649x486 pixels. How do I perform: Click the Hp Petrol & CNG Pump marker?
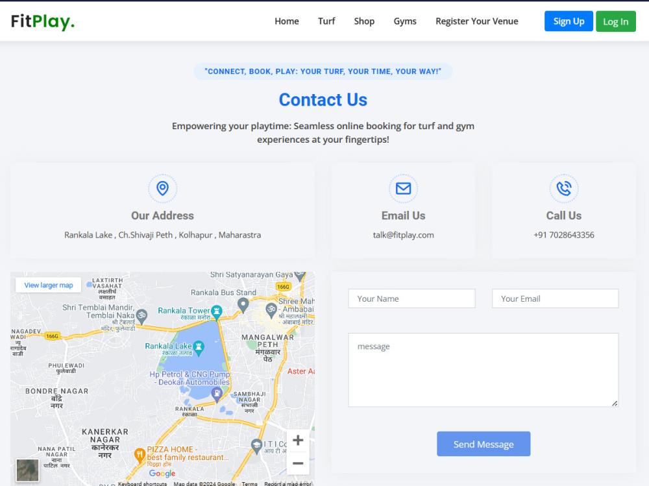click(x=217, y=394)
